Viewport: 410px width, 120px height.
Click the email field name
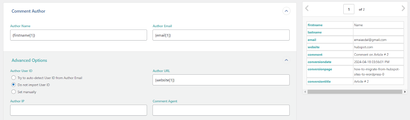pos(312,40)
